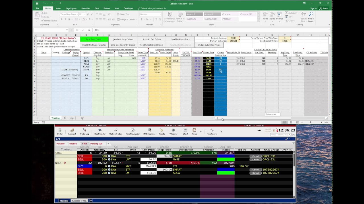Select the Log sheet tab

tap(72, 118)
